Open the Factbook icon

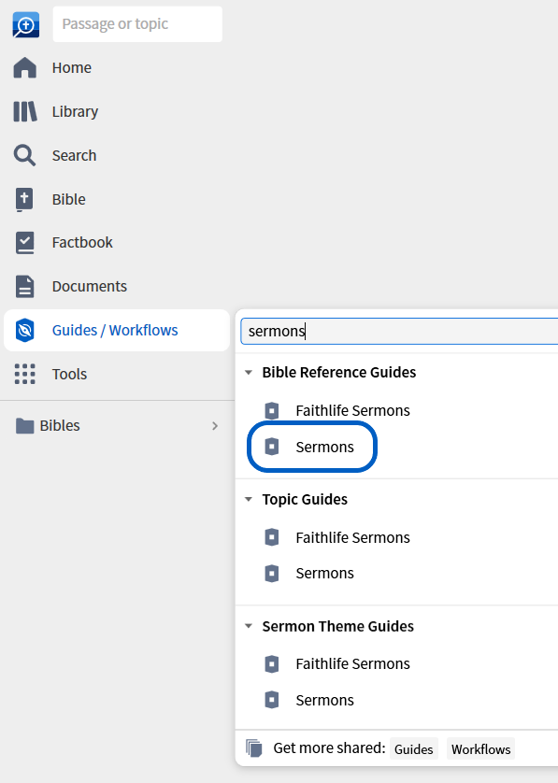pyautogui.click(x=24, y=243)
